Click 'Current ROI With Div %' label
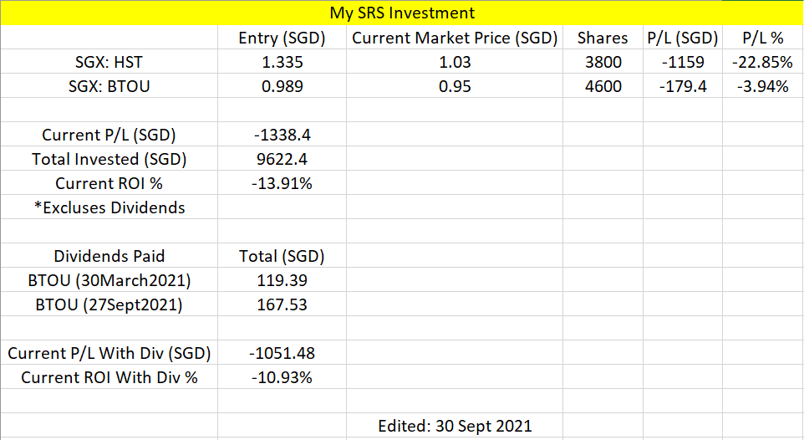Viewport: 804px width, 440px height. pyautogui.click(x=109, y=377)
